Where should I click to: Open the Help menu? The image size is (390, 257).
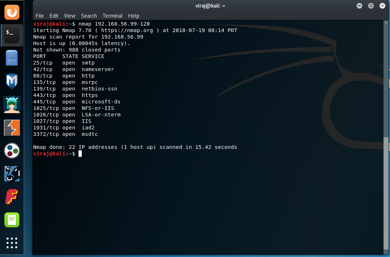(134, 16)
